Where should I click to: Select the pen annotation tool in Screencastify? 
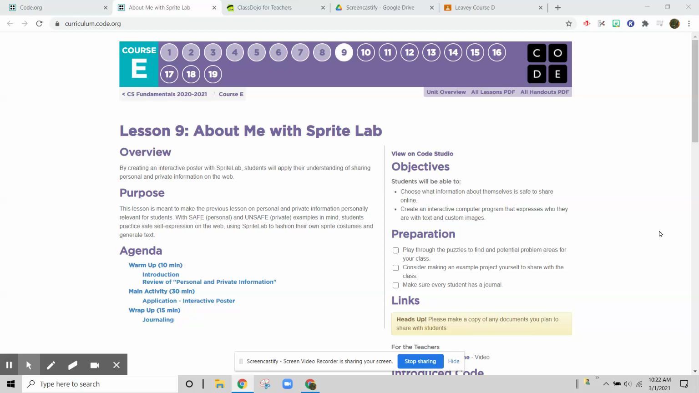click(51, 365)
